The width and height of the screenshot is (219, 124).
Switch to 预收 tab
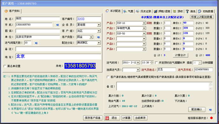click(x=178, y=11)
